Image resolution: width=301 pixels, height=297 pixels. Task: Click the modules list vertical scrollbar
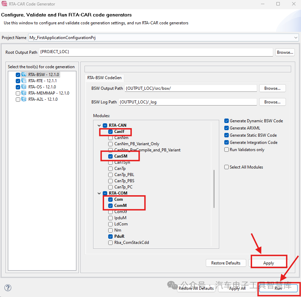click(214, 189)
